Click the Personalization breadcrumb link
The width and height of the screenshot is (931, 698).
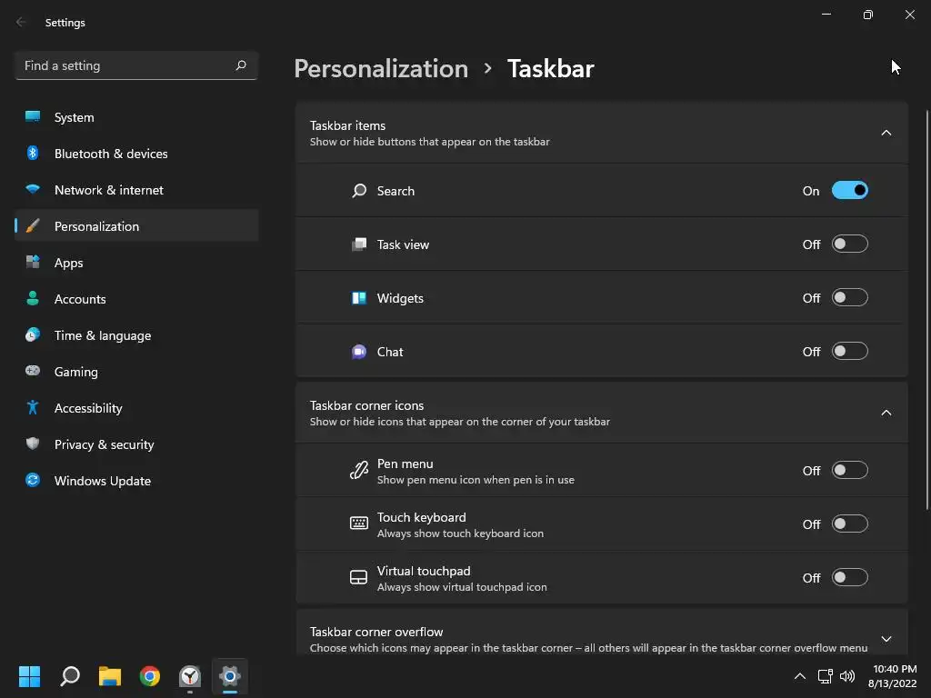(381, 69)
